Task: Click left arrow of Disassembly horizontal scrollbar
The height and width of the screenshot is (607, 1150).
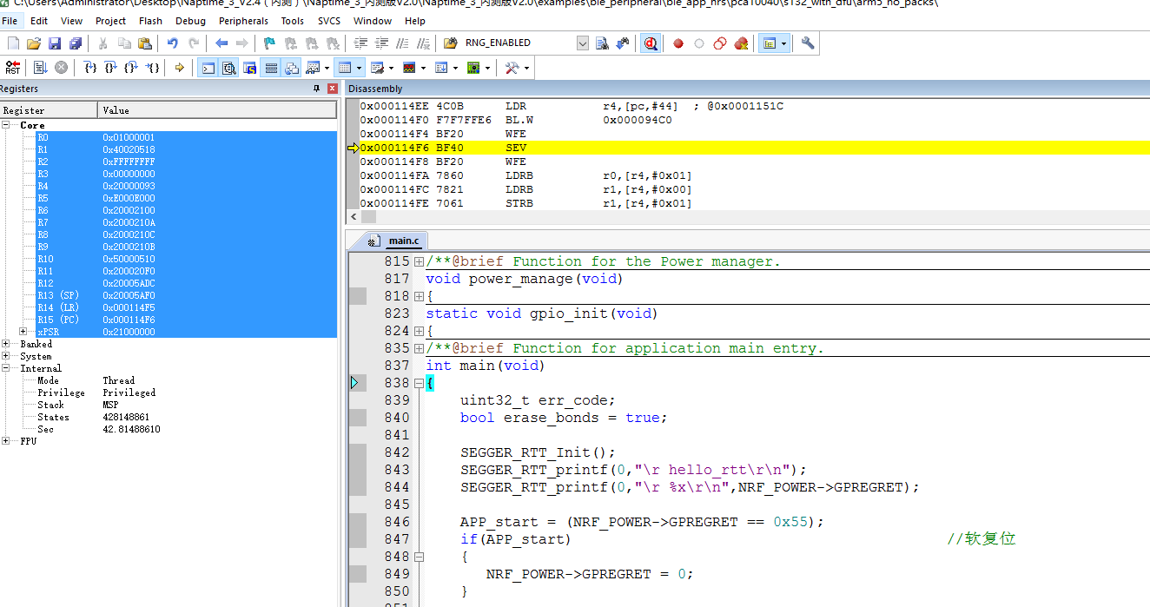Action: [x=353, y=216]
